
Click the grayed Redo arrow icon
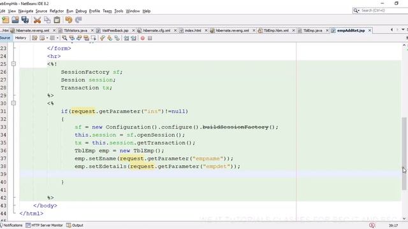tap(78, 20)
